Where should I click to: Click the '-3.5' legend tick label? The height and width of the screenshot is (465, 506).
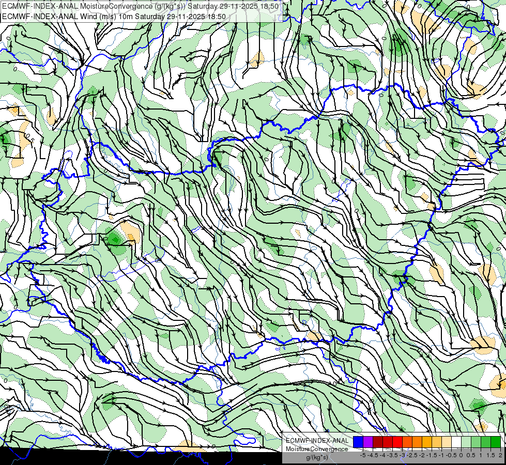tap(392, 455)
